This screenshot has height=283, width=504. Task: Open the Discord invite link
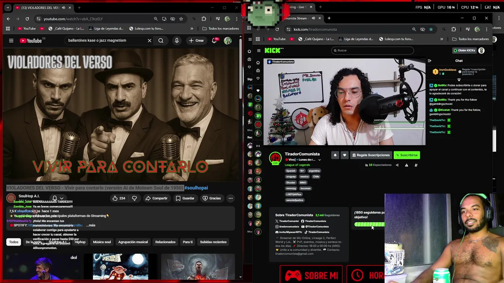(289, 232)
